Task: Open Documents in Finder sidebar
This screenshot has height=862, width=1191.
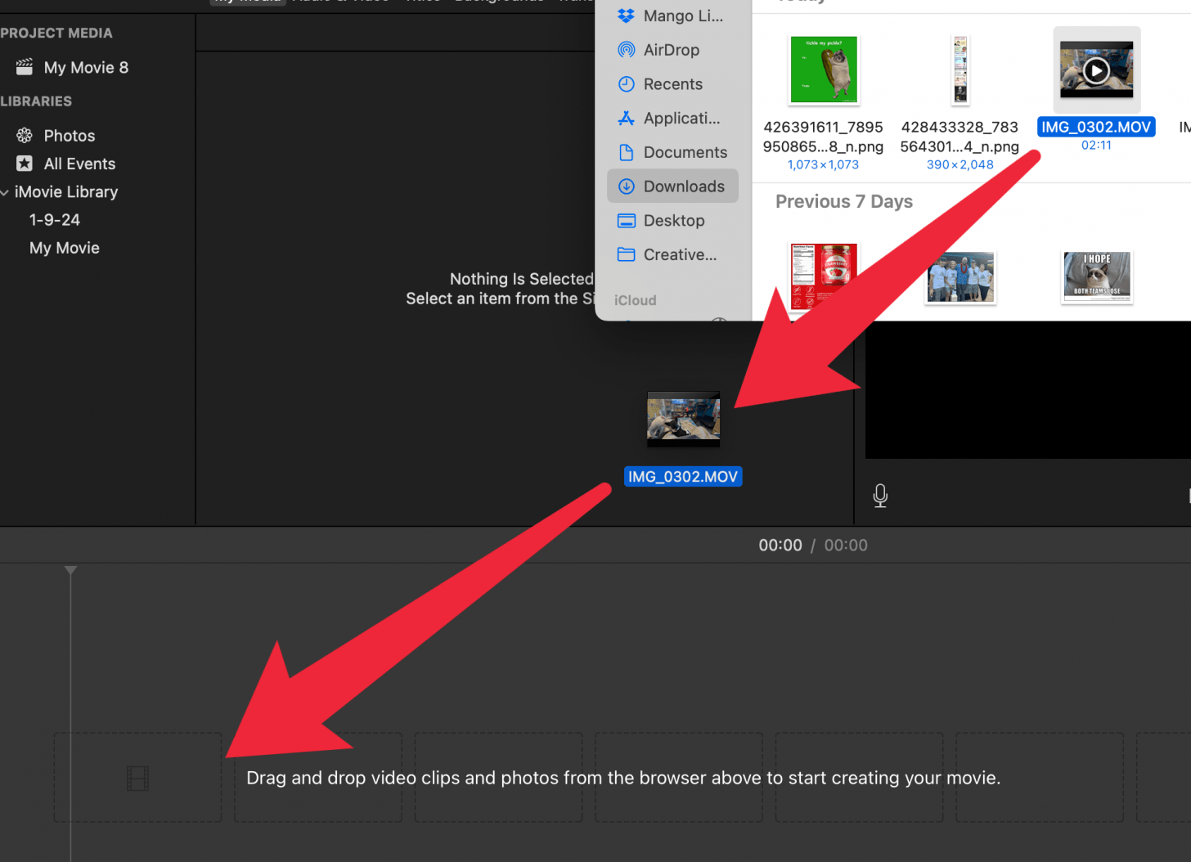Action: coord(685,153)
